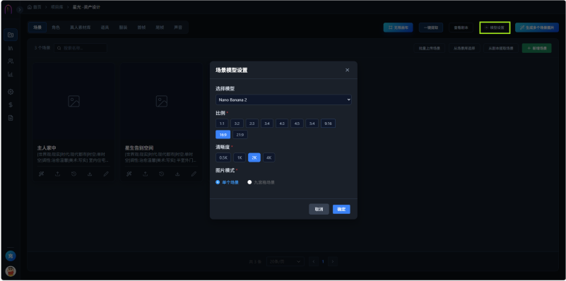The width and height of the screenshot is (566, 281).
Task: Click the magic wand icon on 星生告别空间
Action: pyautogui.click(x=129, y=174)
